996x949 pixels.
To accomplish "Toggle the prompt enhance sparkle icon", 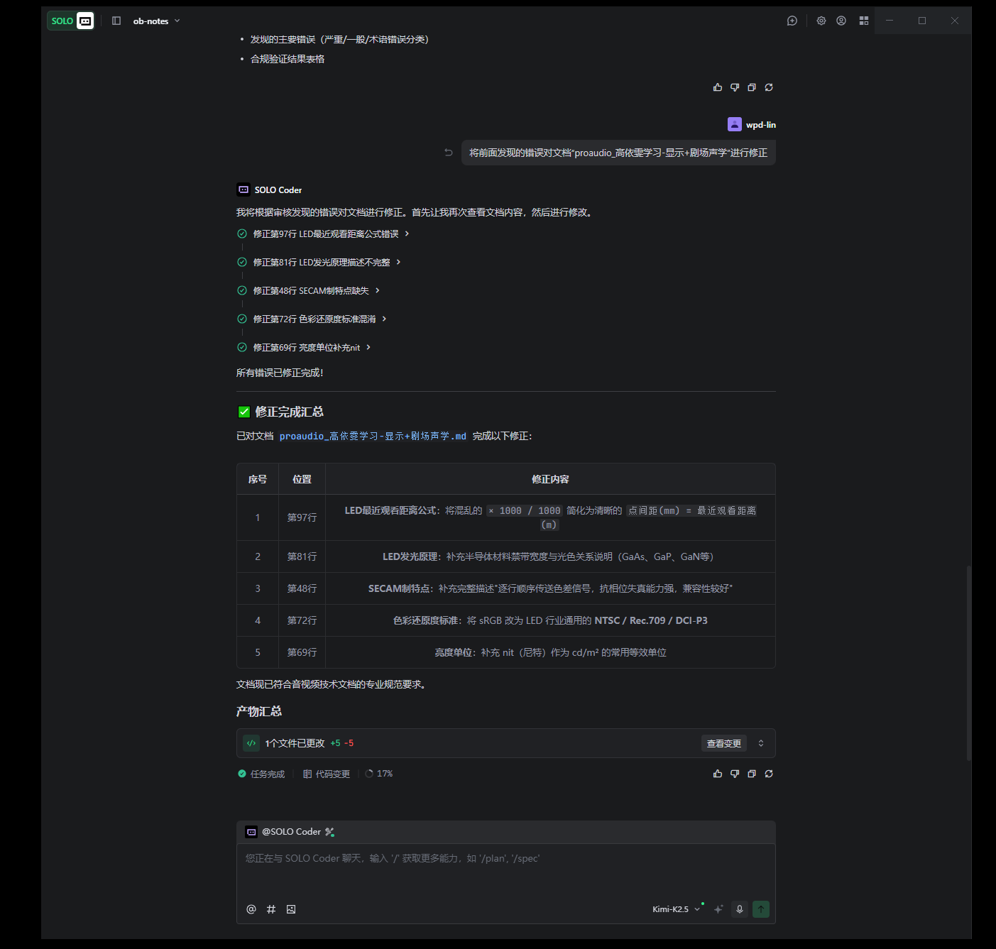I will coord(718,909).
